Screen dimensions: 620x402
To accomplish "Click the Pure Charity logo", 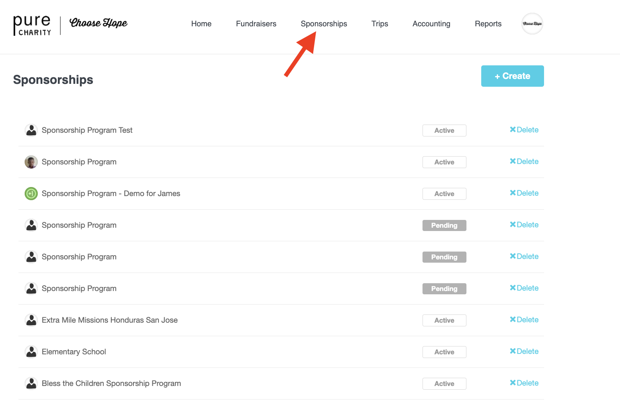I will [x=32, y=25].
